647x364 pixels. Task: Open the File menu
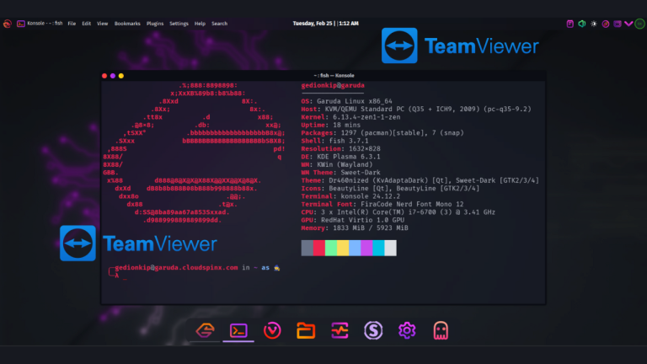72,24
